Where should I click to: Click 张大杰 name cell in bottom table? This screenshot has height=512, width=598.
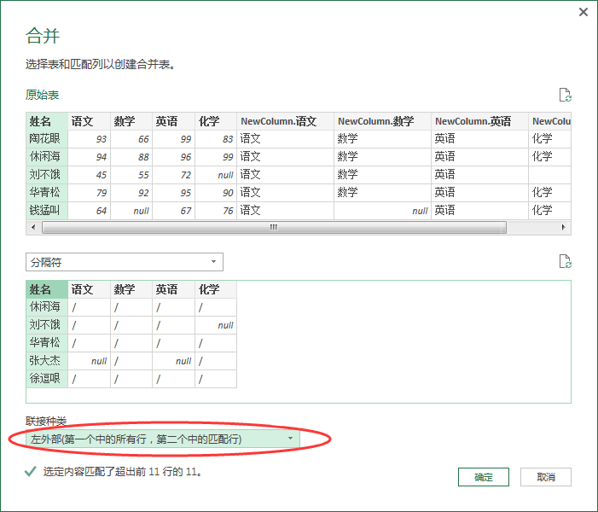click(x=47, y=361)
